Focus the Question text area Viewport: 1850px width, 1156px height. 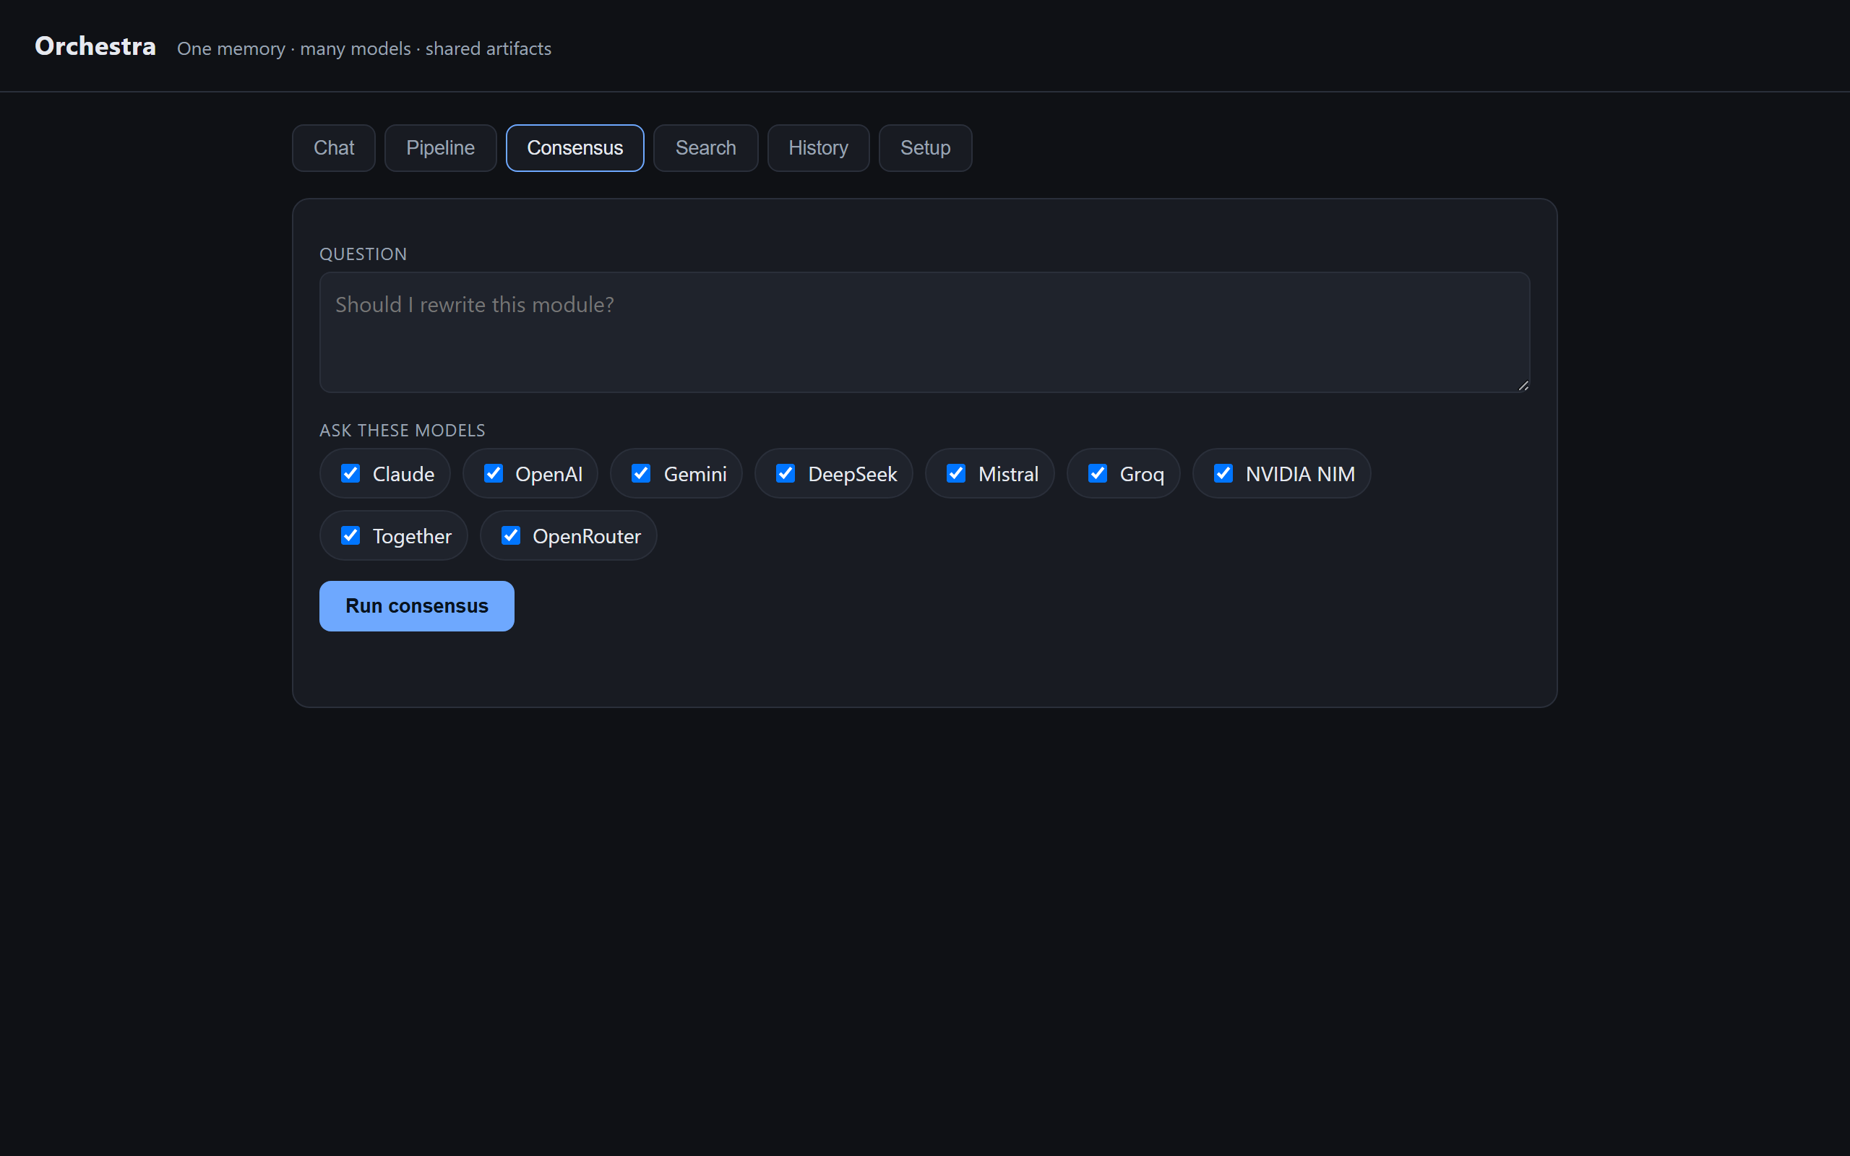click(924, 332)
